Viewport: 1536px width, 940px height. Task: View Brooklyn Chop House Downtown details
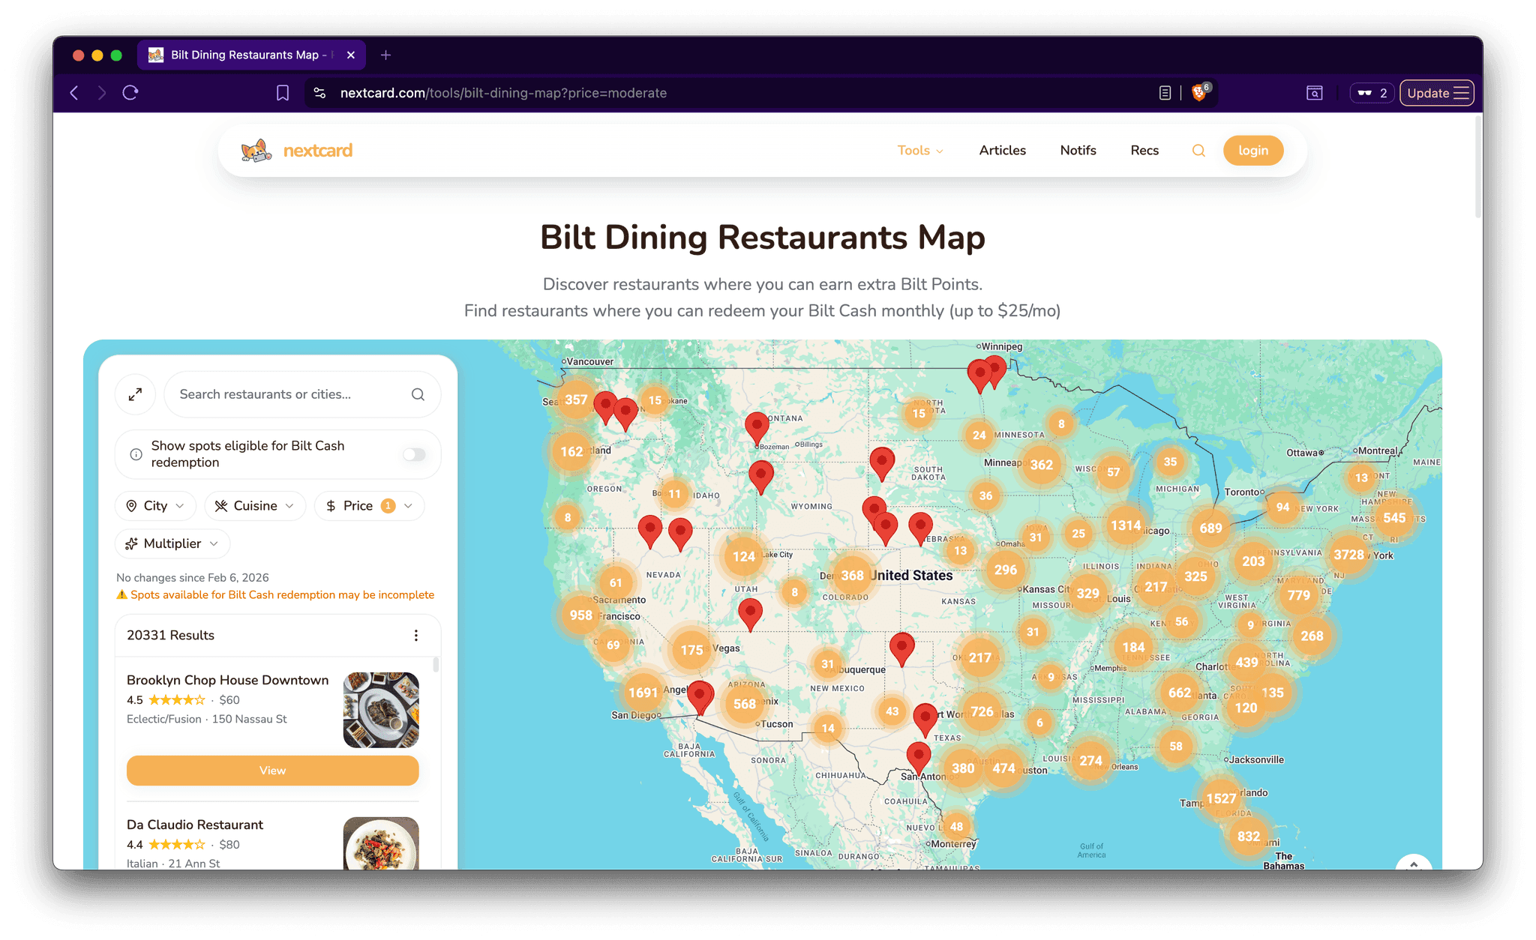(x=272, y=771)
